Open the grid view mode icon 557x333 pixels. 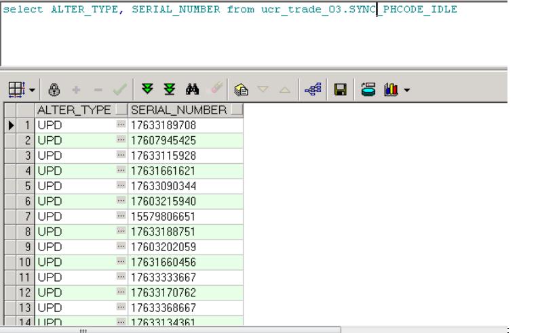pos(16,89)
